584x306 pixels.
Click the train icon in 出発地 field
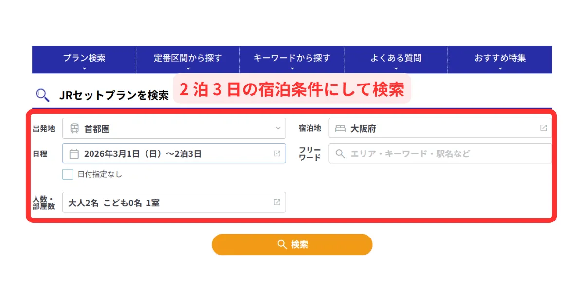coord(74,129)
